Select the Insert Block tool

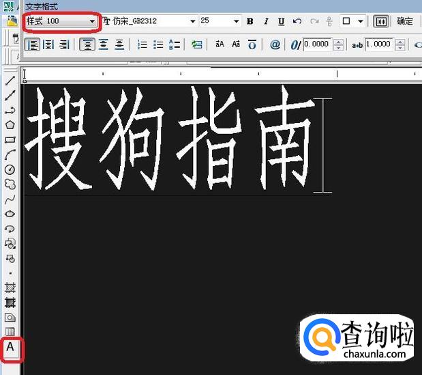coord(10,244)
